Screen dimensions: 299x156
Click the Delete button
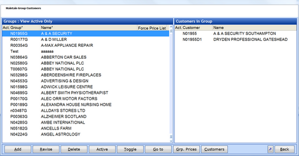point(74,149)
